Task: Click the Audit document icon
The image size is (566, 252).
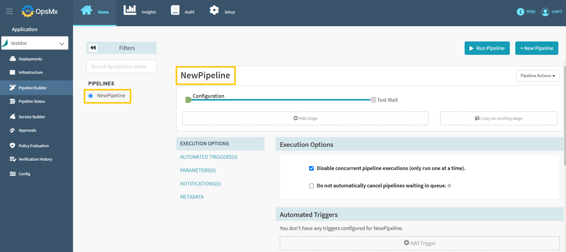Action: click(x=175, y=10)
